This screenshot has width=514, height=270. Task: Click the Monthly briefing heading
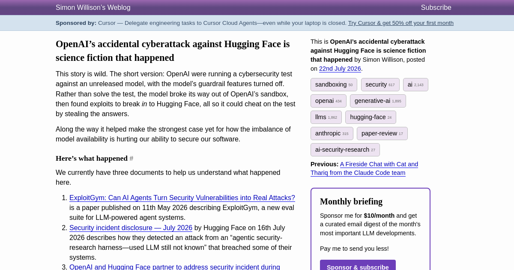351,201
